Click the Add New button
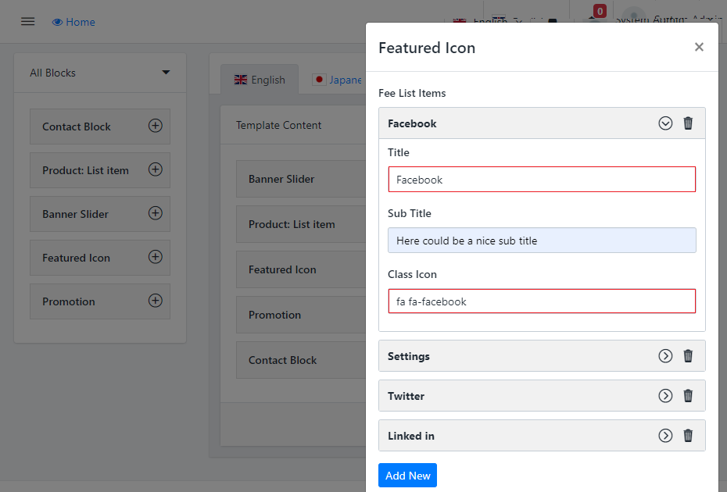The height and width of the screenshot is (492, 727). click(407, 476)
